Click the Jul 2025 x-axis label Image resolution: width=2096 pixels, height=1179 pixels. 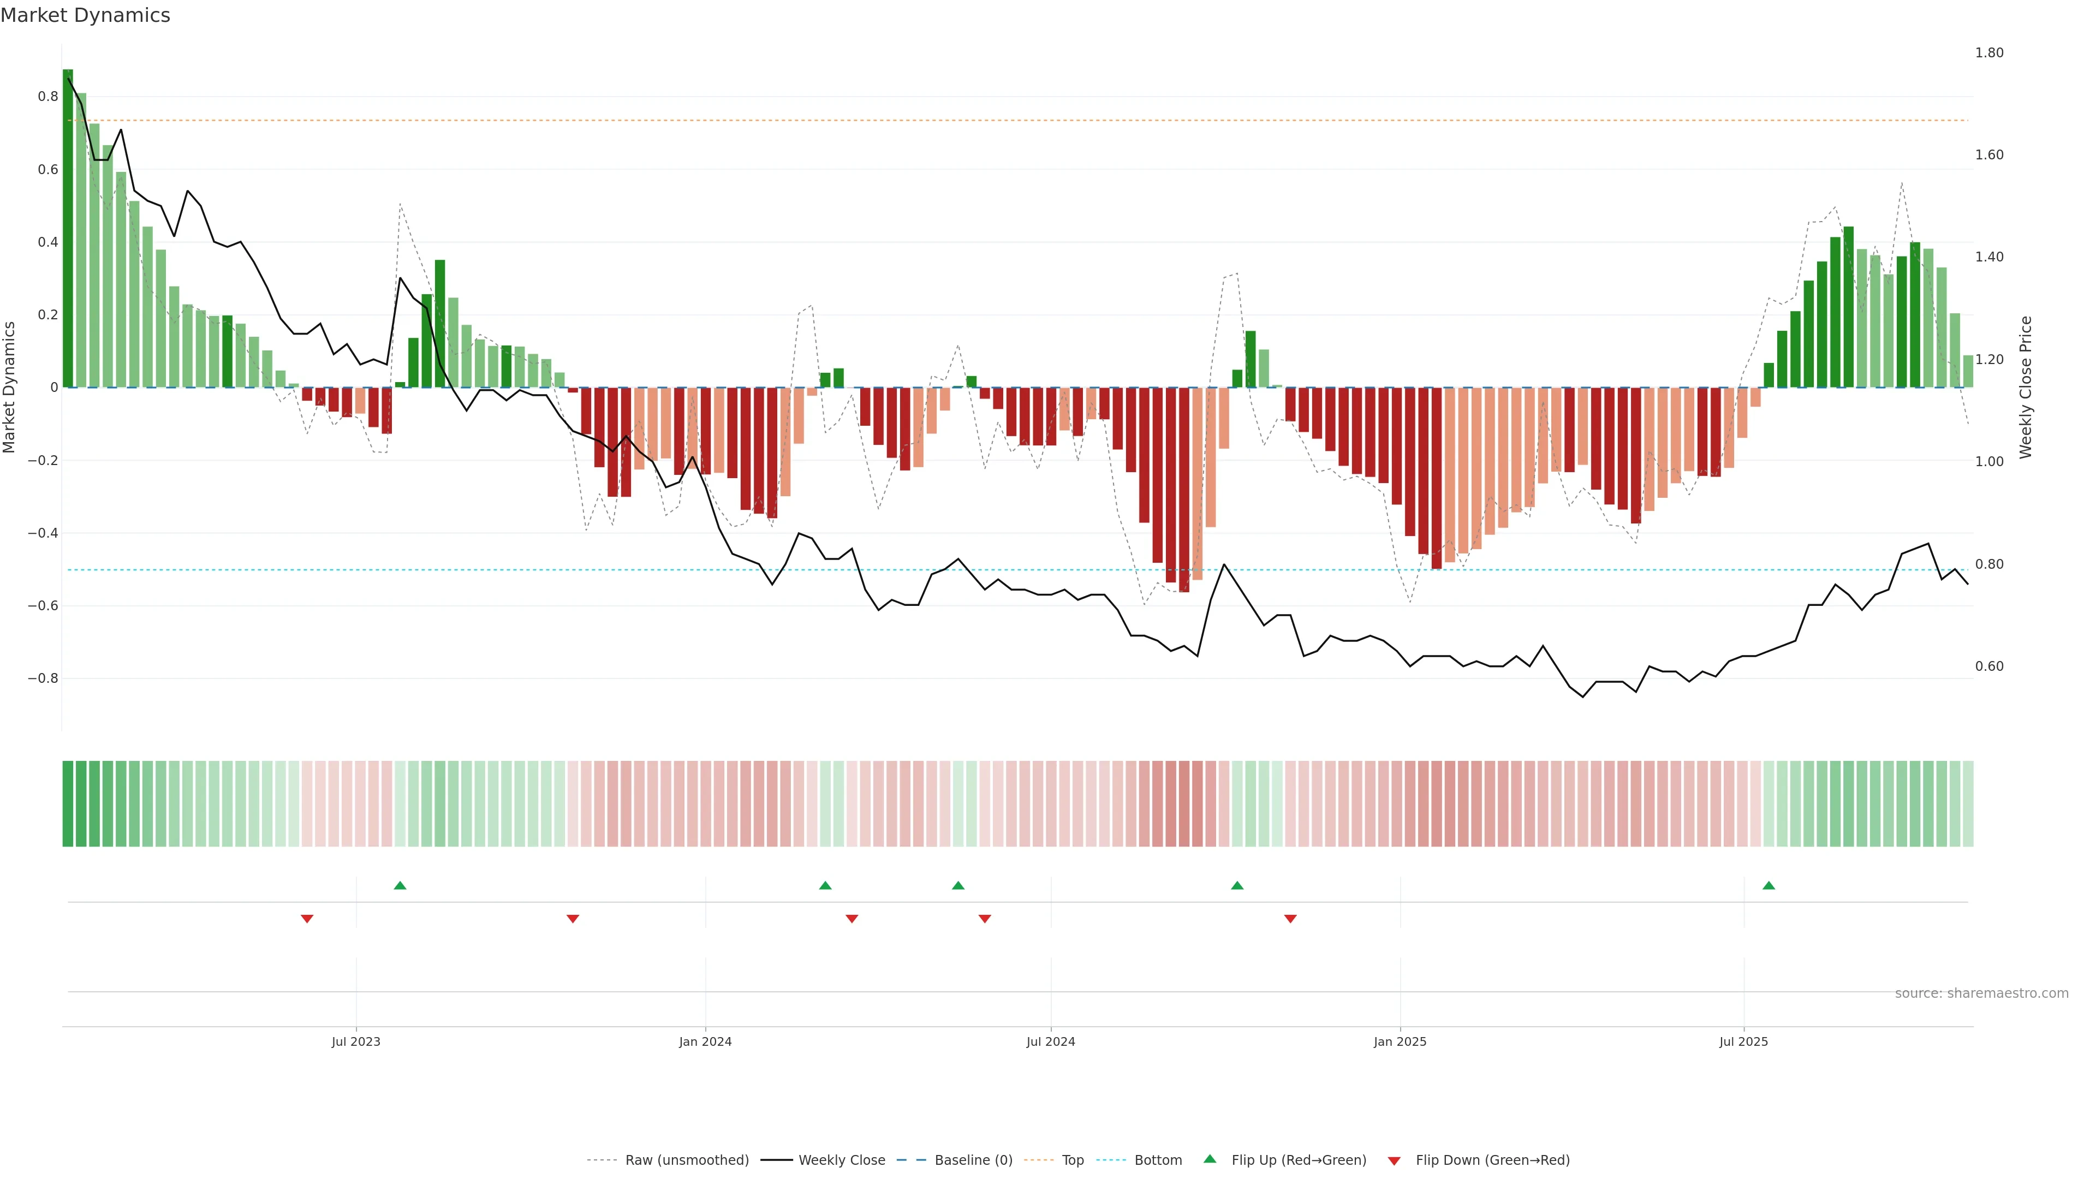coord(1743,1043)
